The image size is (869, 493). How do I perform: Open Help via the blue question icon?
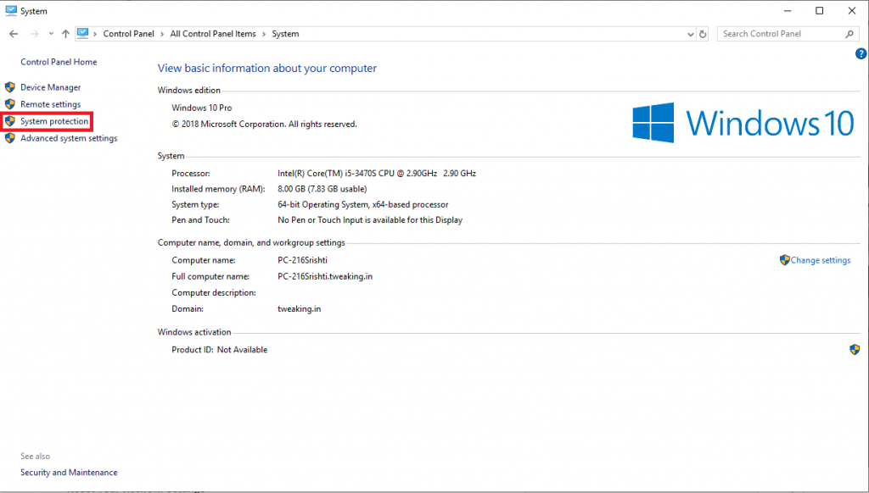pos(861,53)
